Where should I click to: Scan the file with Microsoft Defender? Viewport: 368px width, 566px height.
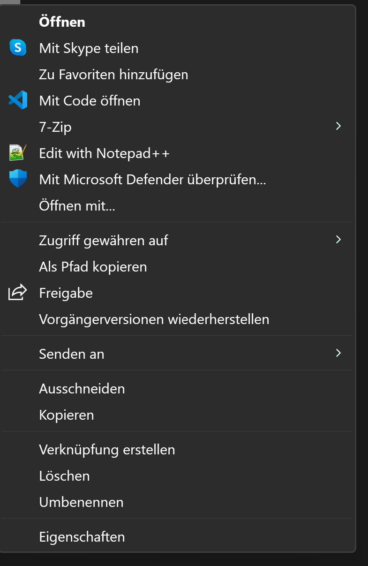click(152, 179)
